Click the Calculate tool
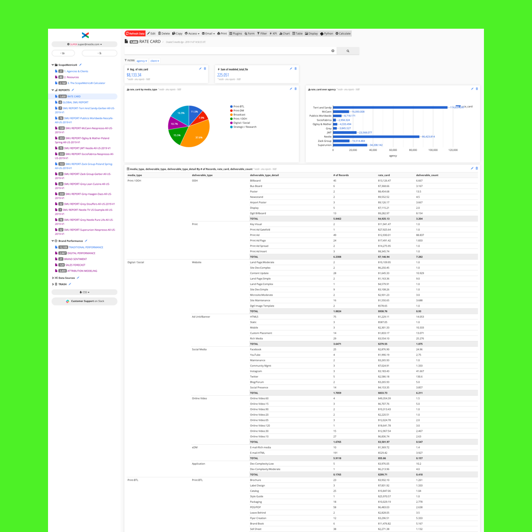532x532 pixels. [x=343, y=33]
